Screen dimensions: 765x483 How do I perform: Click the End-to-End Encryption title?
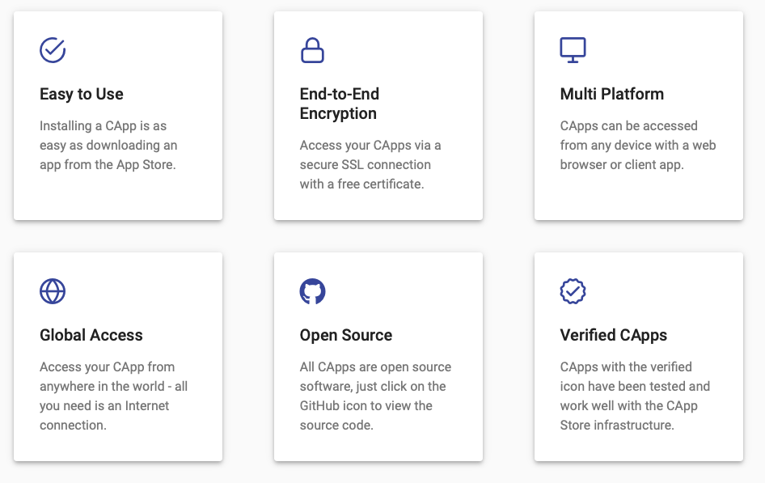tap(338, 104)
